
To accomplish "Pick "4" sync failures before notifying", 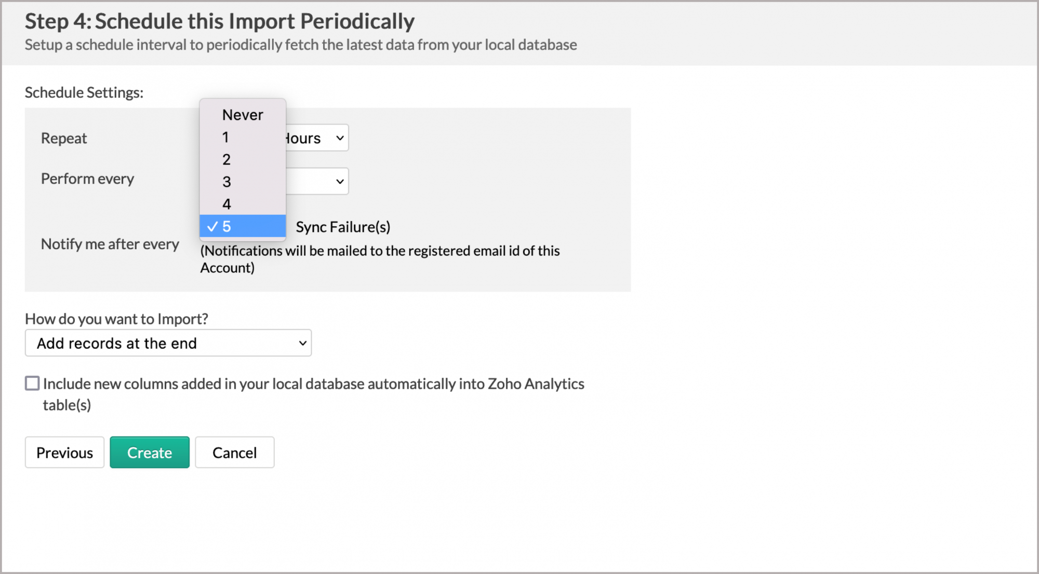I will click(x=226, y=203).
